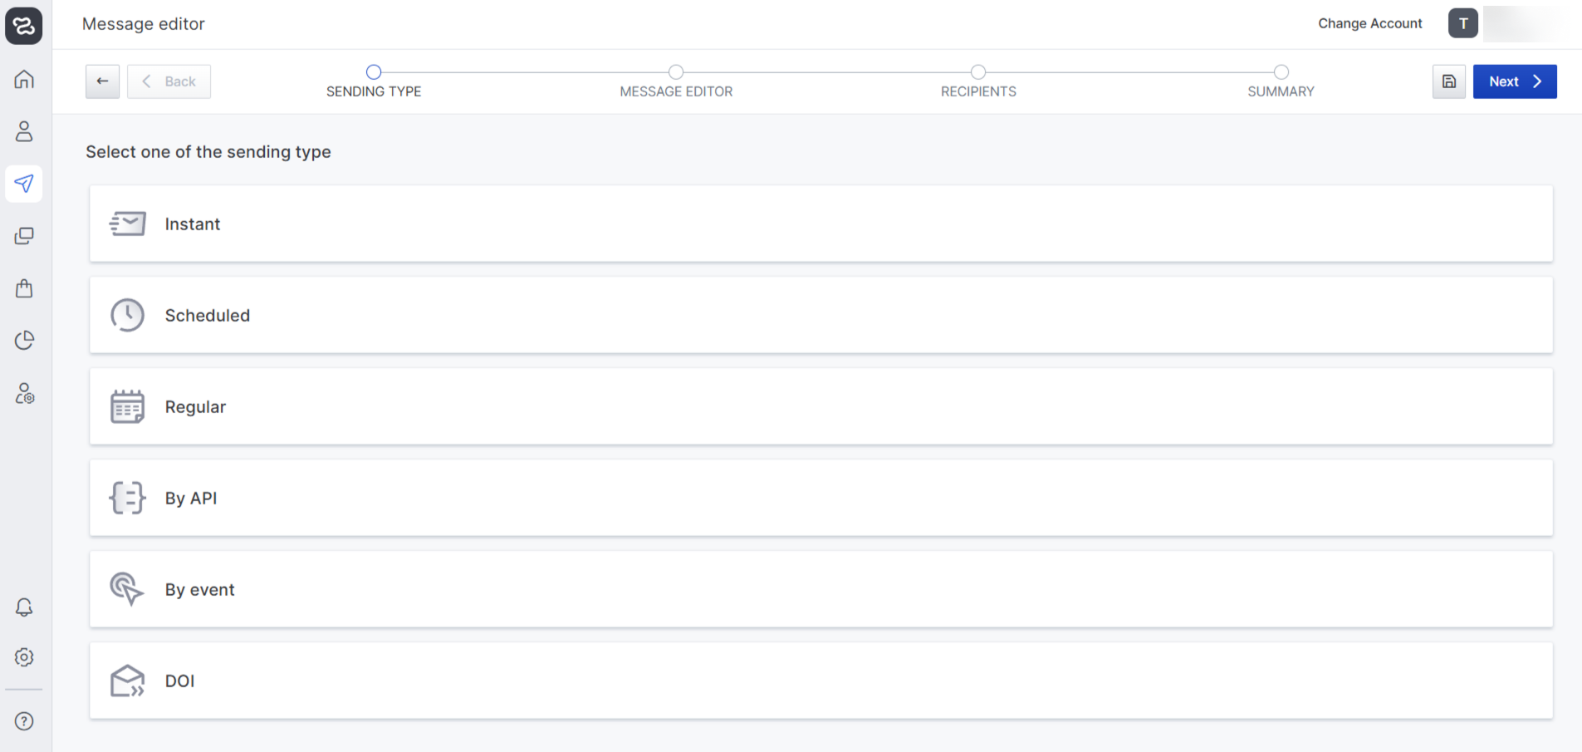Go to the Message Editor step
Image resolution: width=1582 pixels, height=752 pixels.
(676, 81)
